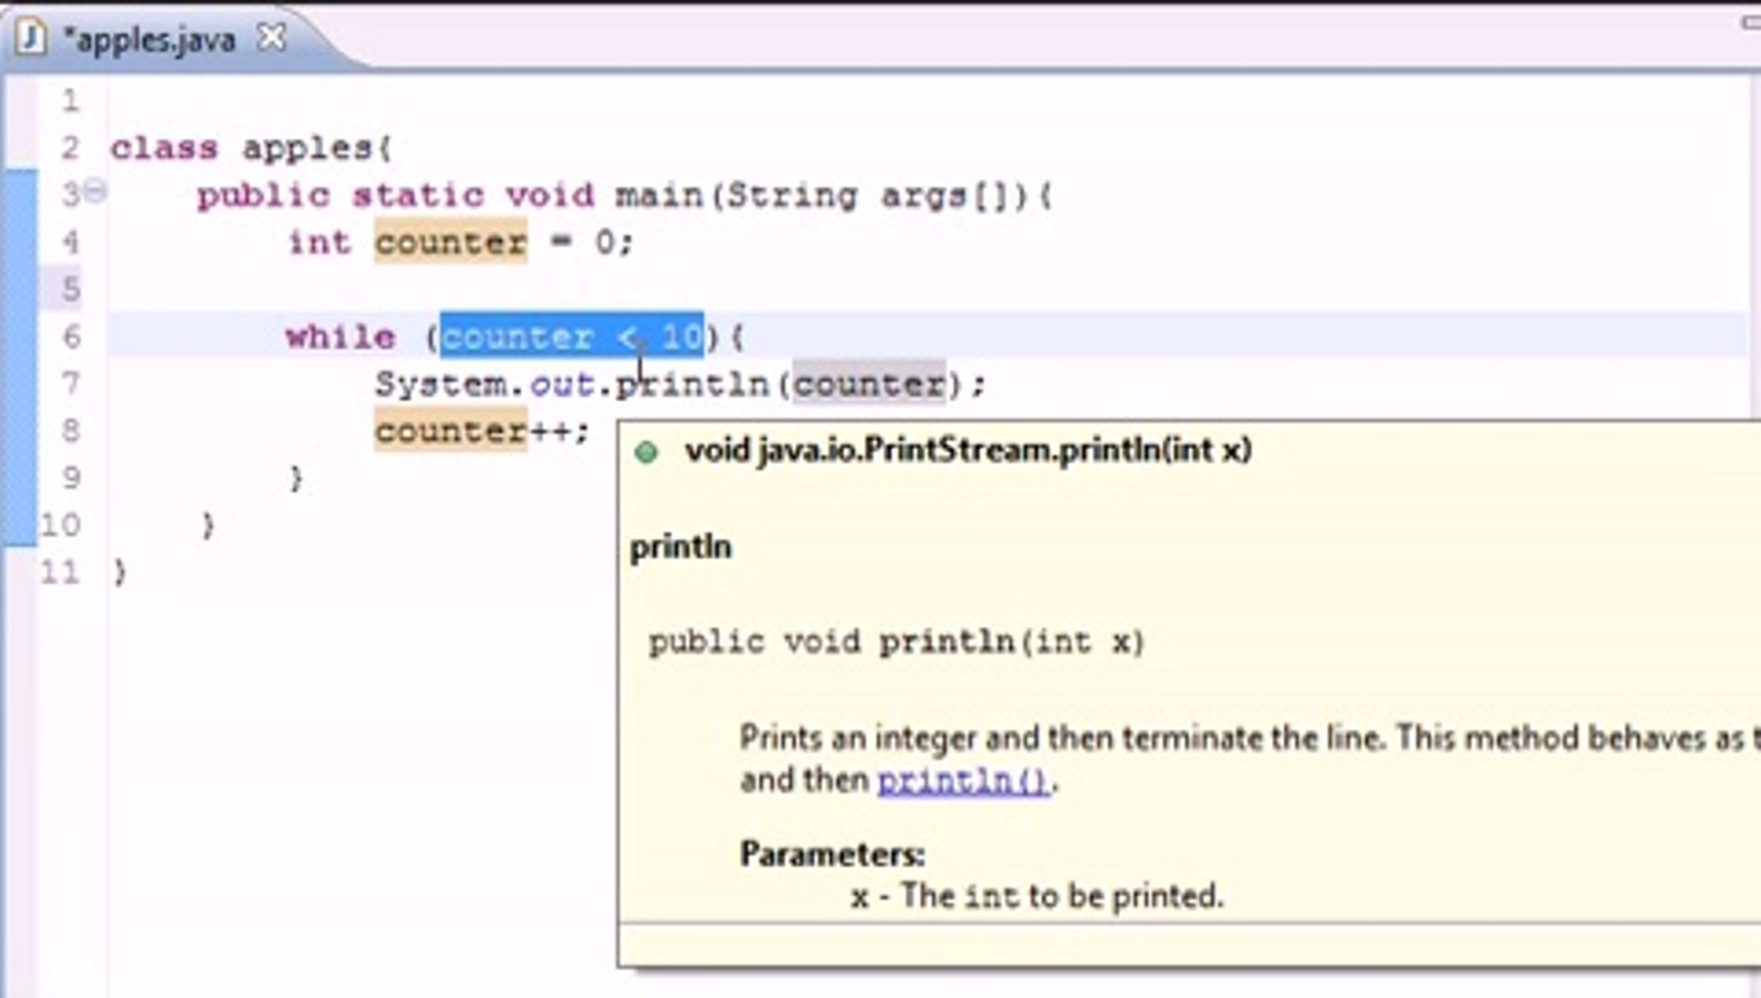Click the highlighted counter < 10 condition
The height and width of the screenshot is (998, 1761).
(570, 336)
